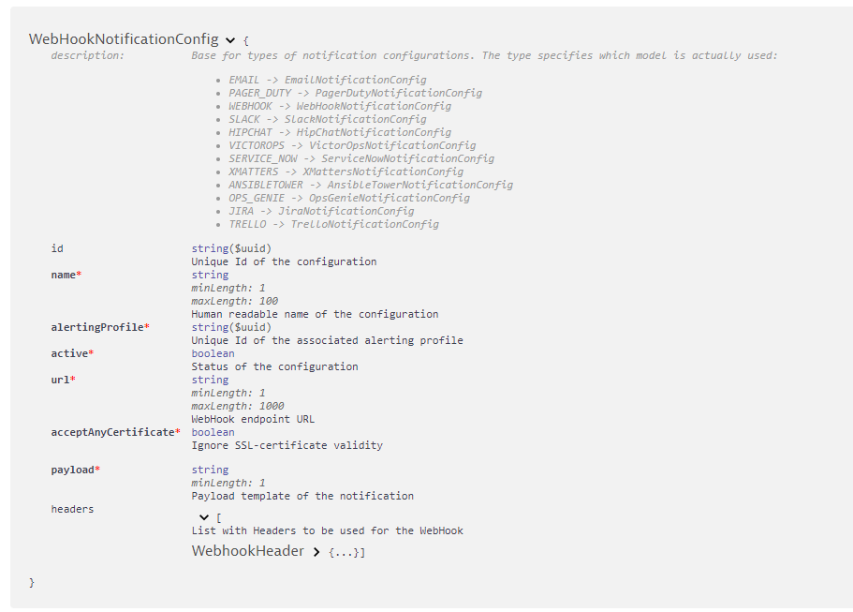Image resolution: width=853 pixels, height=612 pixels.
Task: Click the acceptAnyCertificate property name
Action: pos(113,432)
